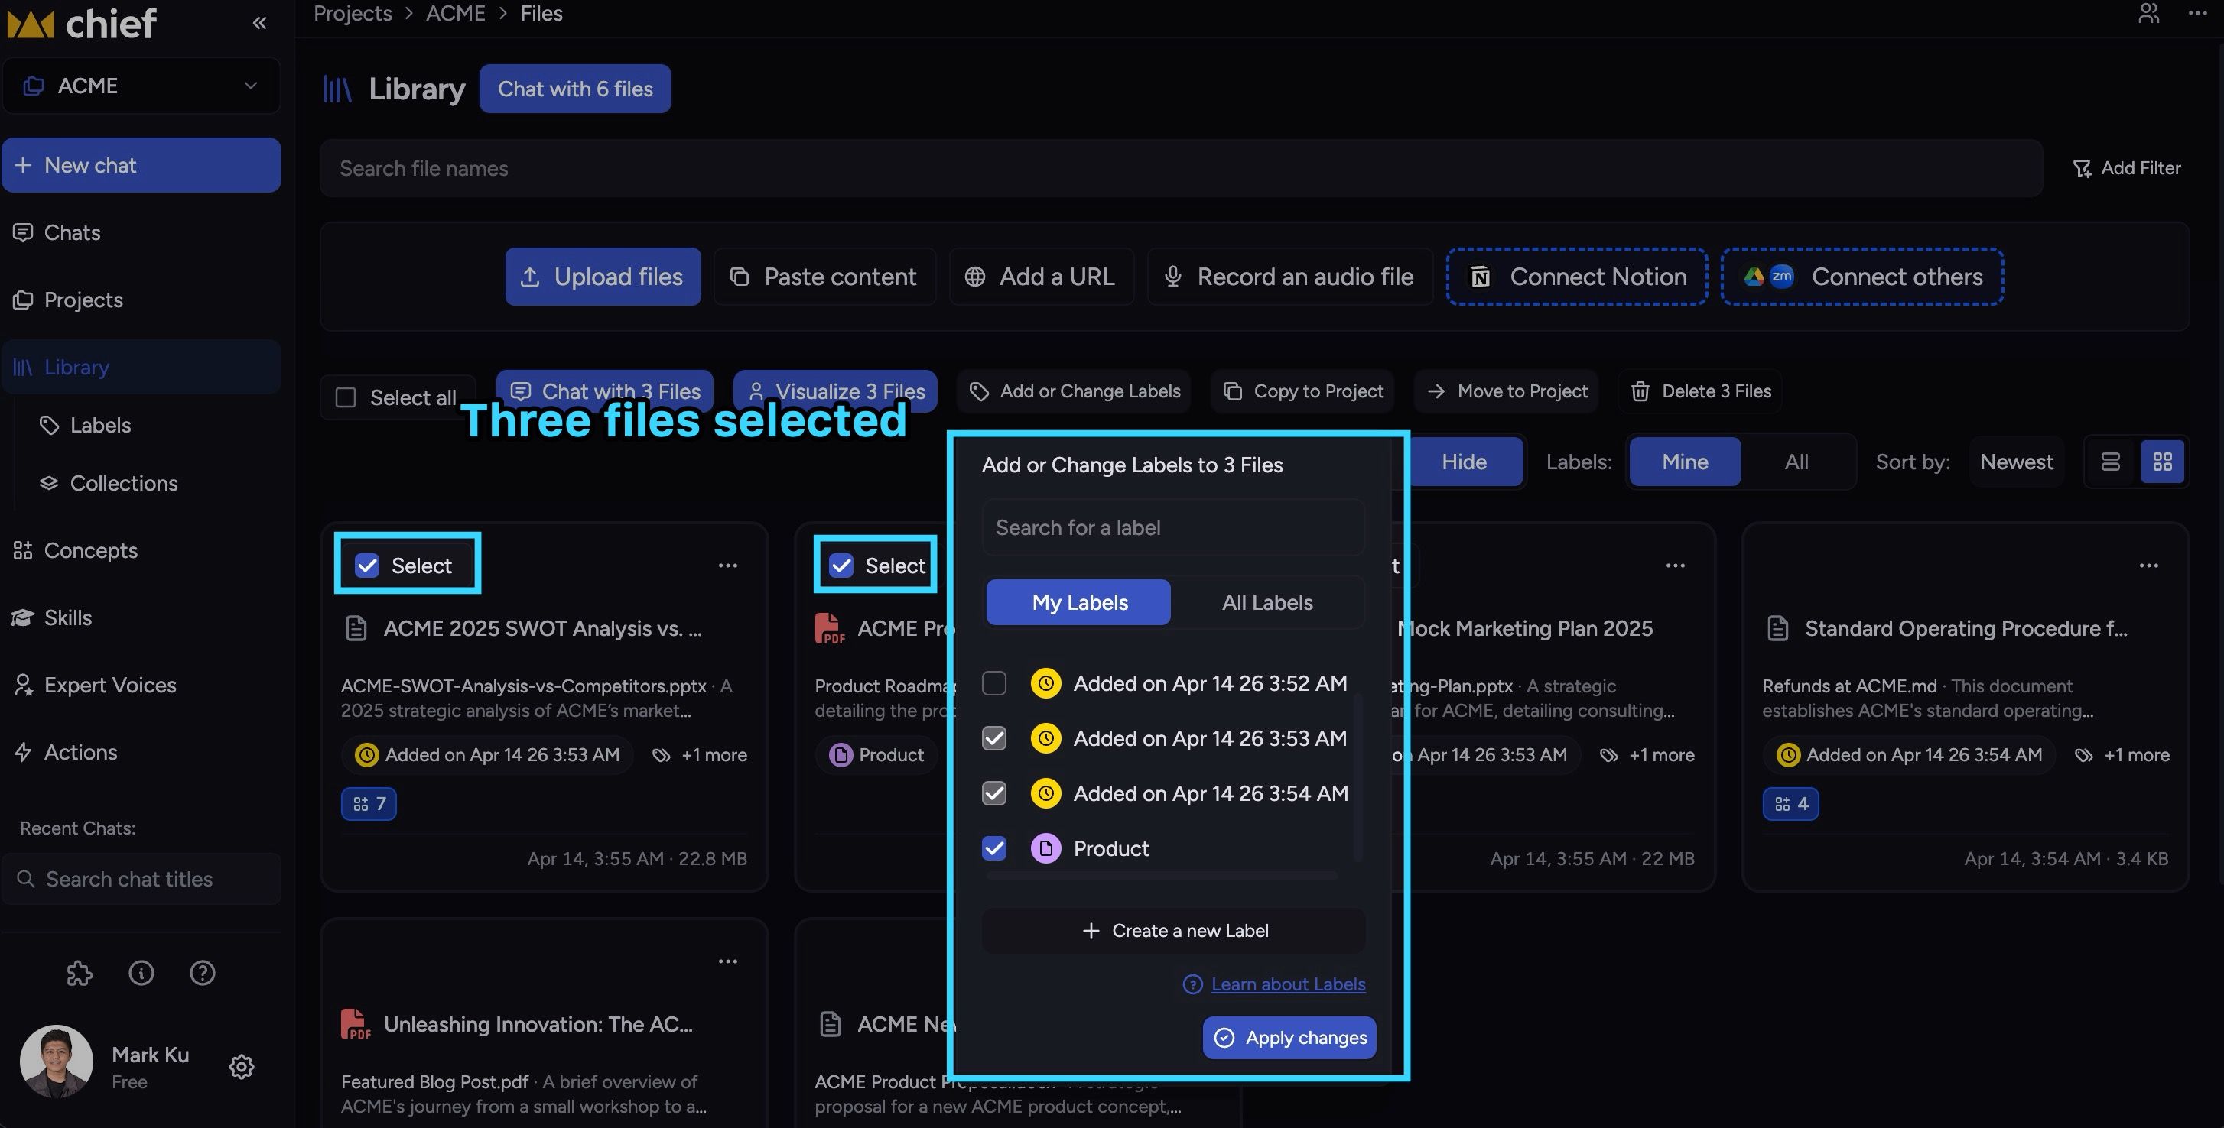Focus the Search file names field
This screenshot has width=2224, height=1128.
pos(1181,168)
